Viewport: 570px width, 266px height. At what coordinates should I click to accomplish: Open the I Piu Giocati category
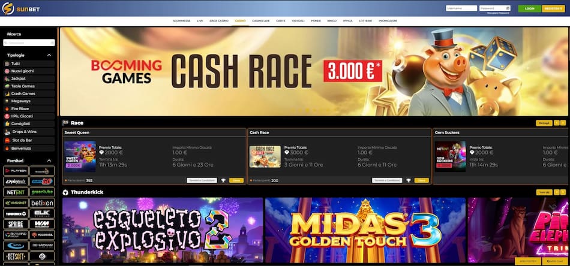29,116
